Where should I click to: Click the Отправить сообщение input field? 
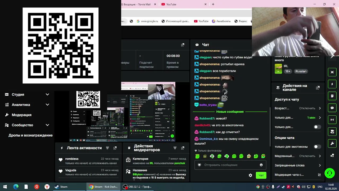point(230,165)
